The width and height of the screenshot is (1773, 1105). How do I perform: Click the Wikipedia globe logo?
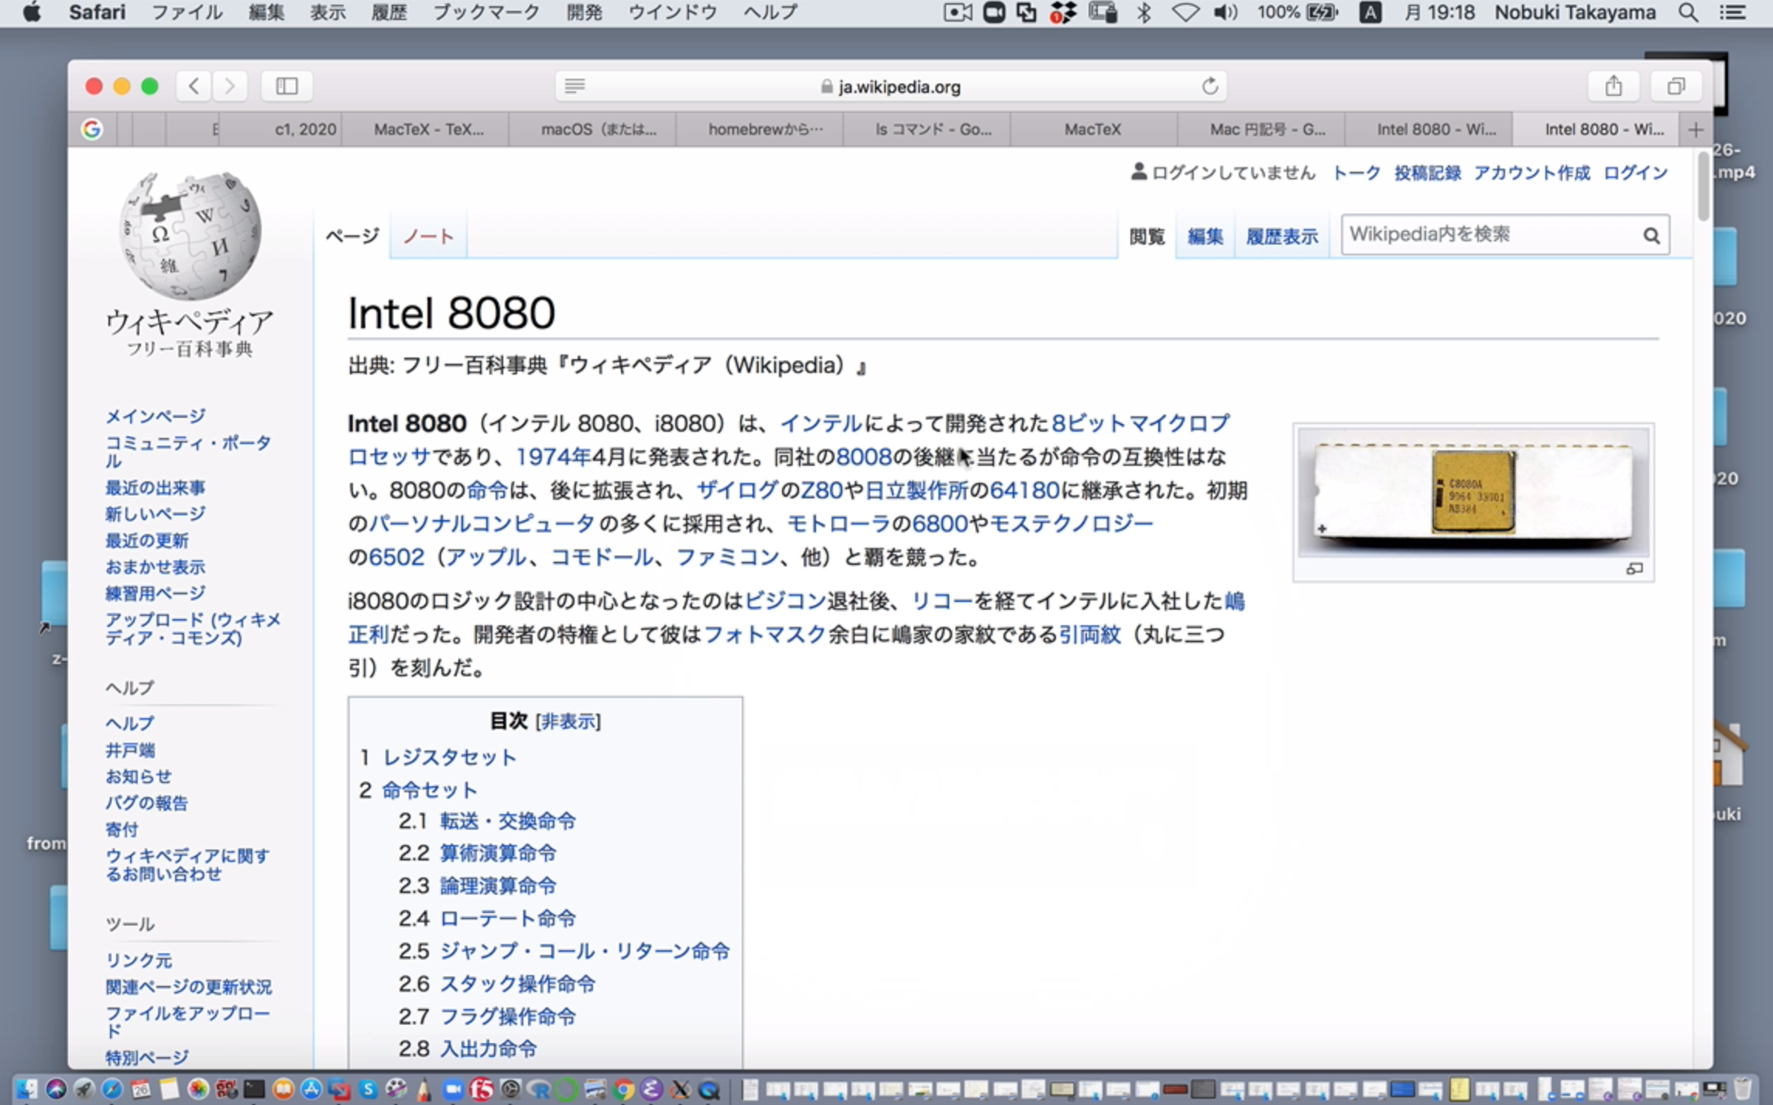coord(190,235)
